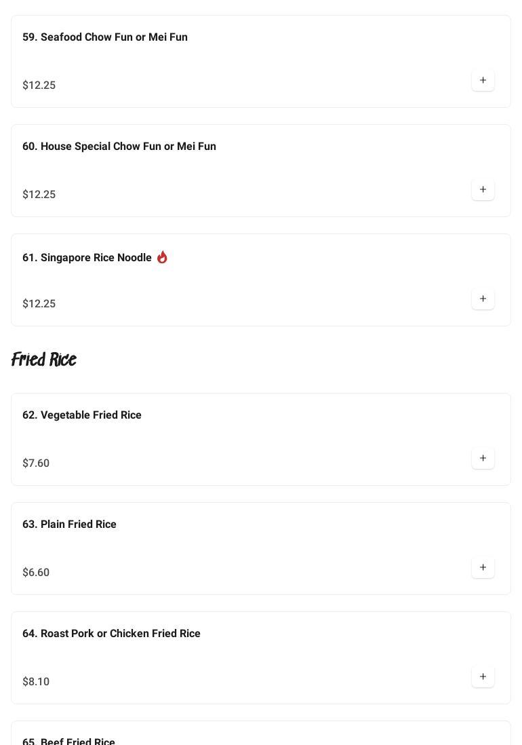This screenshot has width=522, height=745.
Task: Click the $12.25 price of Seafood Chow Fun
Action: coord(39,85)
